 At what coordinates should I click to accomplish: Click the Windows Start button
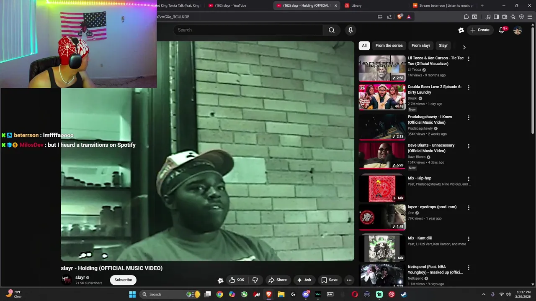(x=132, y=294)
